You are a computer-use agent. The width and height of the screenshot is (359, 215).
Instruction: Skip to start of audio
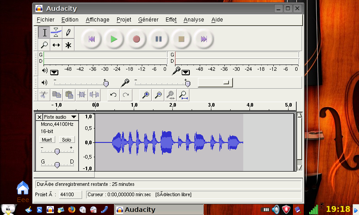coord(92,39)
